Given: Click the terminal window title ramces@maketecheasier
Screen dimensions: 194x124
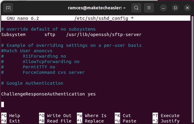Looking at the screenshot, I should click(97, 8).
